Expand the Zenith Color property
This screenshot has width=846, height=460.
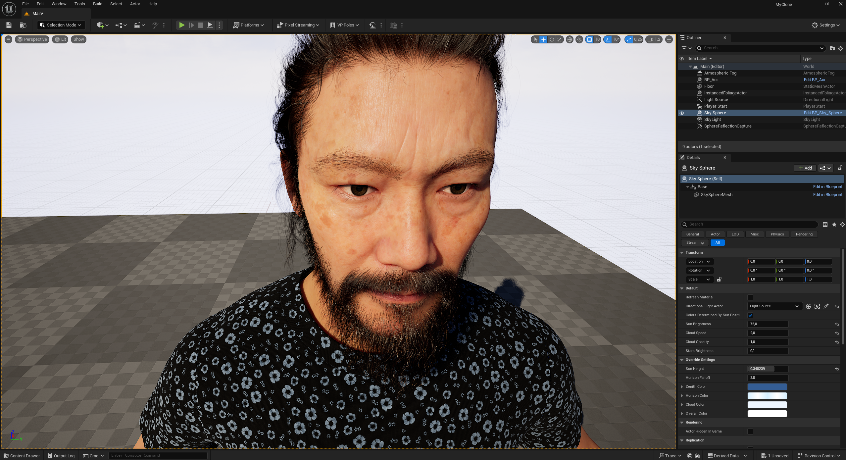click(682, 387)
